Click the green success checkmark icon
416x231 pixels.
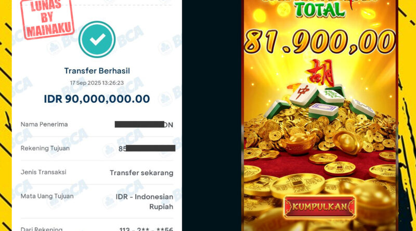(x=97, y=39)
